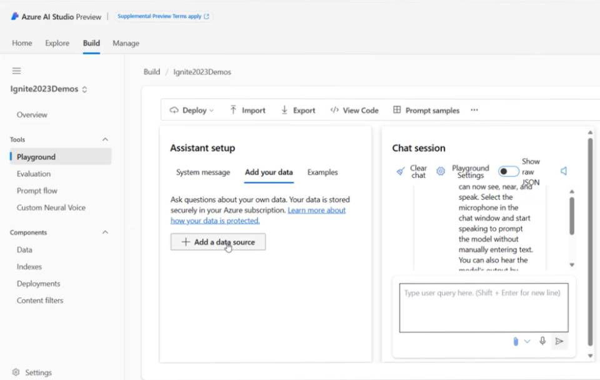Open the how your data is protected link
The height and width of the screenshot is (380, 600).
(215, 220)
